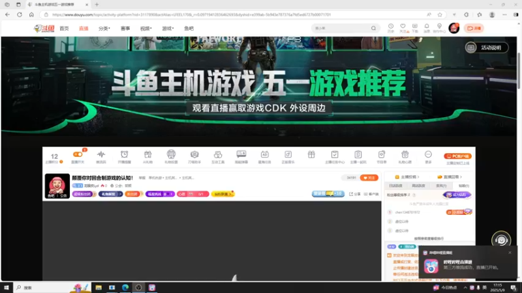Click the 开播 start streaming button

pyautogui.click(x=474, y=29)
